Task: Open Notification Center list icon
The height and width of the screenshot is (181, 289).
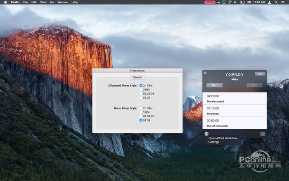Action: [283, 2]
